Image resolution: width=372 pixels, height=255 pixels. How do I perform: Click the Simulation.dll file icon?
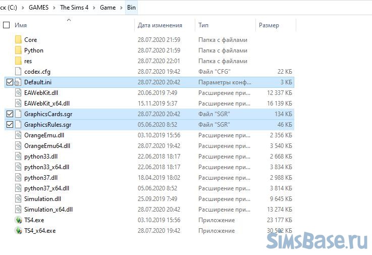click(19, 199)
